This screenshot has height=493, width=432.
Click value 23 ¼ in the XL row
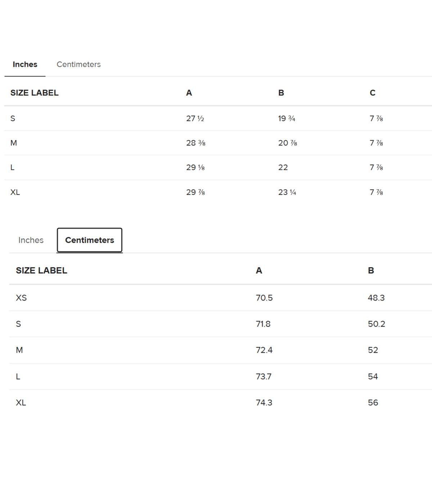tap(287, 192)
